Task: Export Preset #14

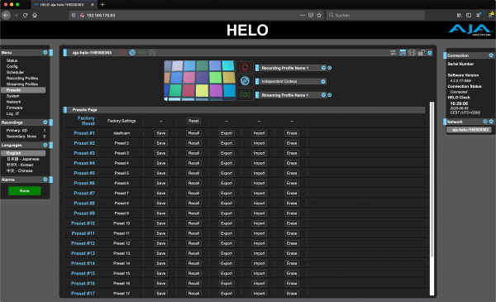Action: 227,263
